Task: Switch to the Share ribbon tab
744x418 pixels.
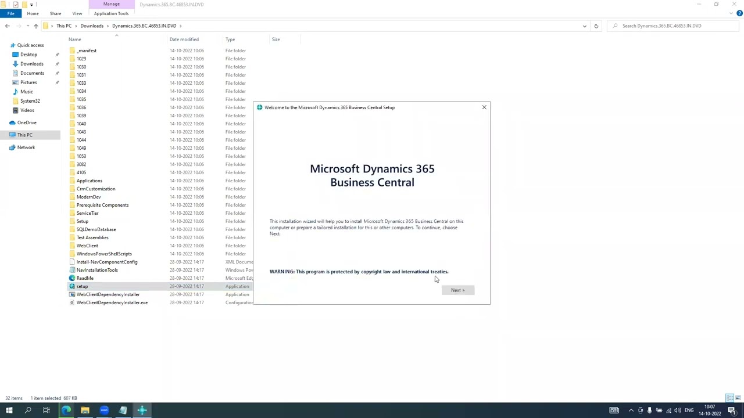Action: pyautogui.click(x=55, y=13)
